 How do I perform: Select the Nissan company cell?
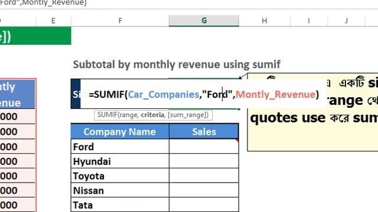pos(120,190)
